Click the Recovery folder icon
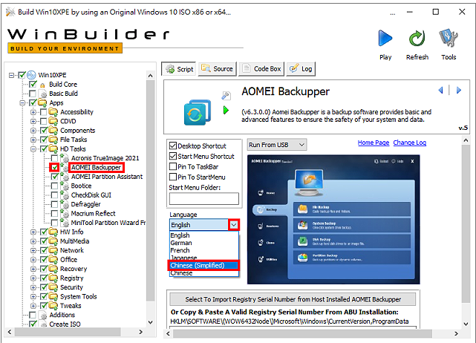The height and width of the screenshot is (343, 476). [x=53, y=269]
